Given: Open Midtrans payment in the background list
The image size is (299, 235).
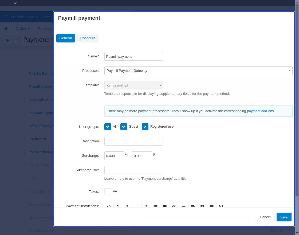Looking at the screenshot, I should click(x=41, y=113).
